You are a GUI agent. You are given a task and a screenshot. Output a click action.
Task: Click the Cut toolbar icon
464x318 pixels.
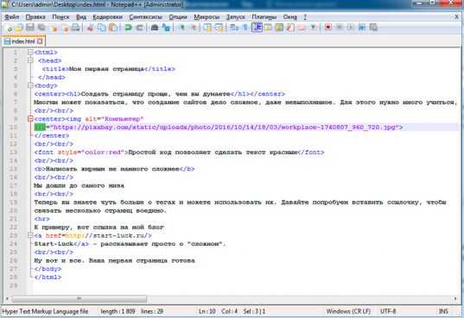pyautogui.click(x=90, y=28)
